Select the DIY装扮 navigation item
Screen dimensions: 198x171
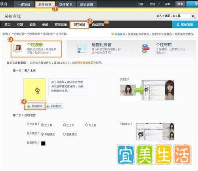pos(79,25)
